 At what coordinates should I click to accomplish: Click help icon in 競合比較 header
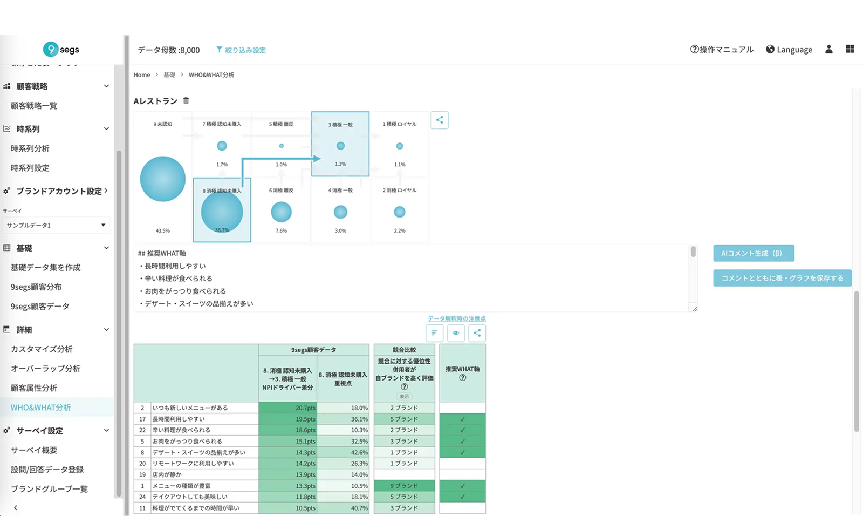(x=404, y=386)
